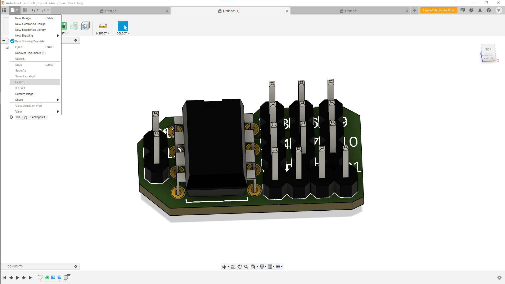Expand New Drawing submenu arrow
Screen dimensions: 505x284
58,35
